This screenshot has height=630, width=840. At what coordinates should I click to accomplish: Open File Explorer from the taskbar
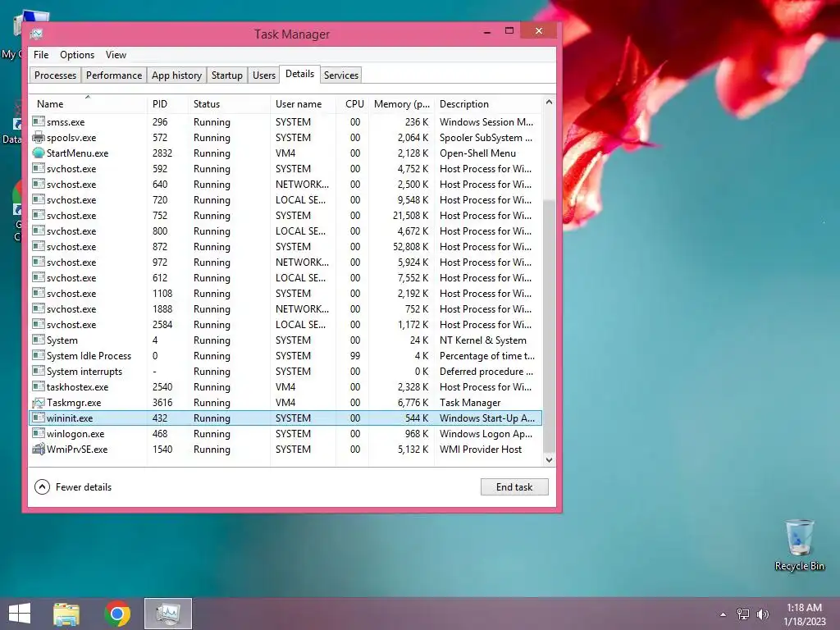point(66,614)
